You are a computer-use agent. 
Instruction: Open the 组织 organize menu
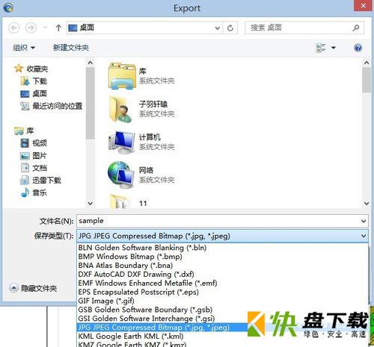(x=24, y=47)
